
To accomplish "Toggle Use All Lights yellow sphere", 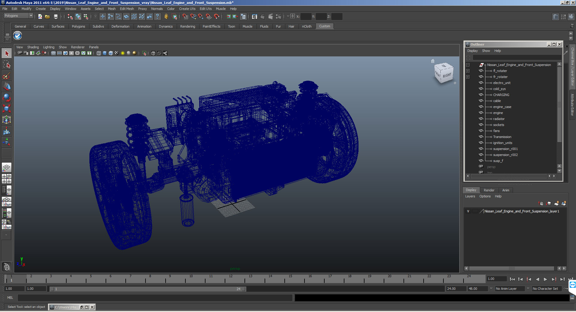I will point(123,53).
